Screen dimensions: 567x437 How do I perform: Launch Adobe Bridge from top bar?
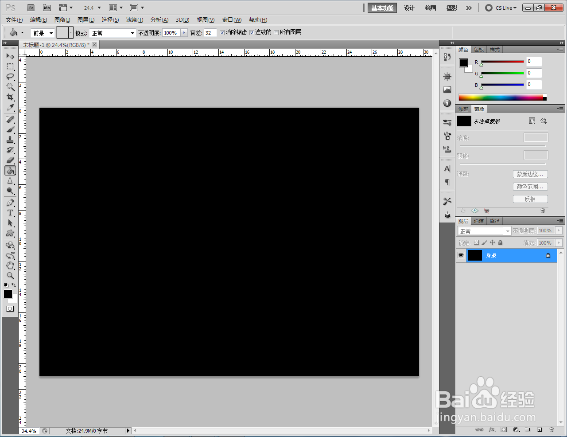(x=31, y=8)
